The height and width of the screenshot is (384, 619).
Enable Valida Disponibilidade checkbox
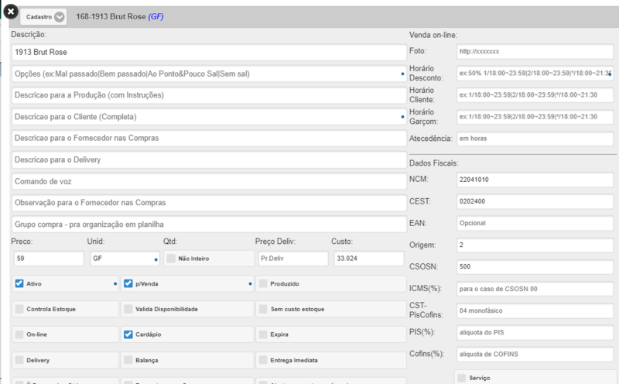[x=128, y=309]
